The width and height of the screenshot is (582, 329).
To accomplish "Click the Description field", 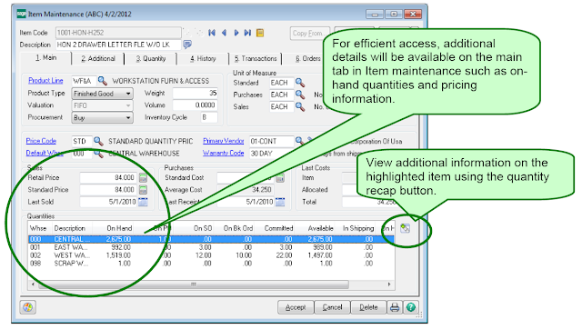I will point(118,45).
